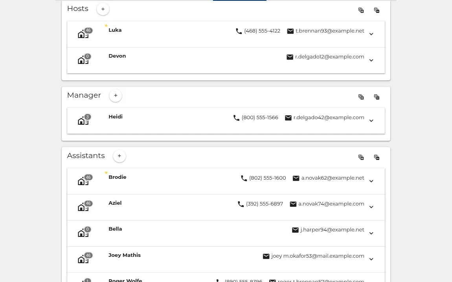452x282 pixels.
Task: Click email r.delgado12@example.com for Devon
Action: point(329,57)
